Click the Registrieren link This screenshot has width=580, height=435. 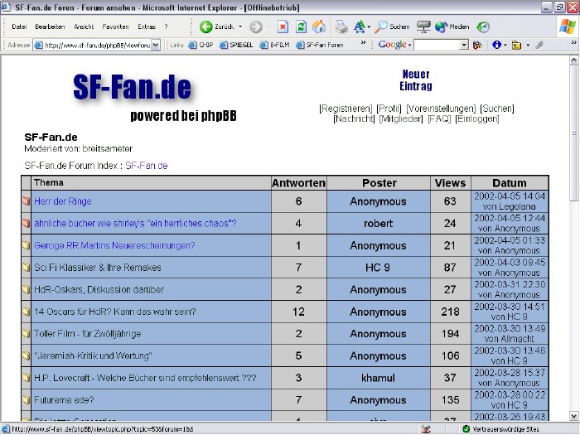pos(346,109)
